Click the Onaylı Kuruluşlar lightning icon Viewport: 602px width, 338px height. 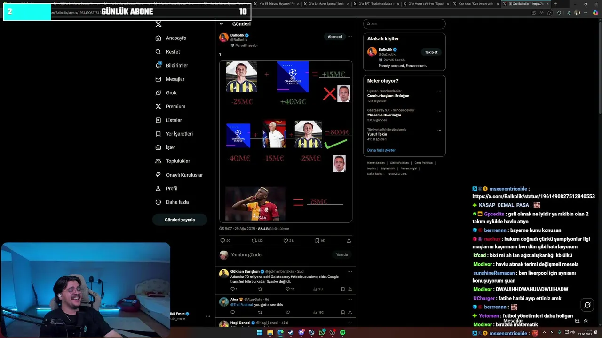click(158, 175)
